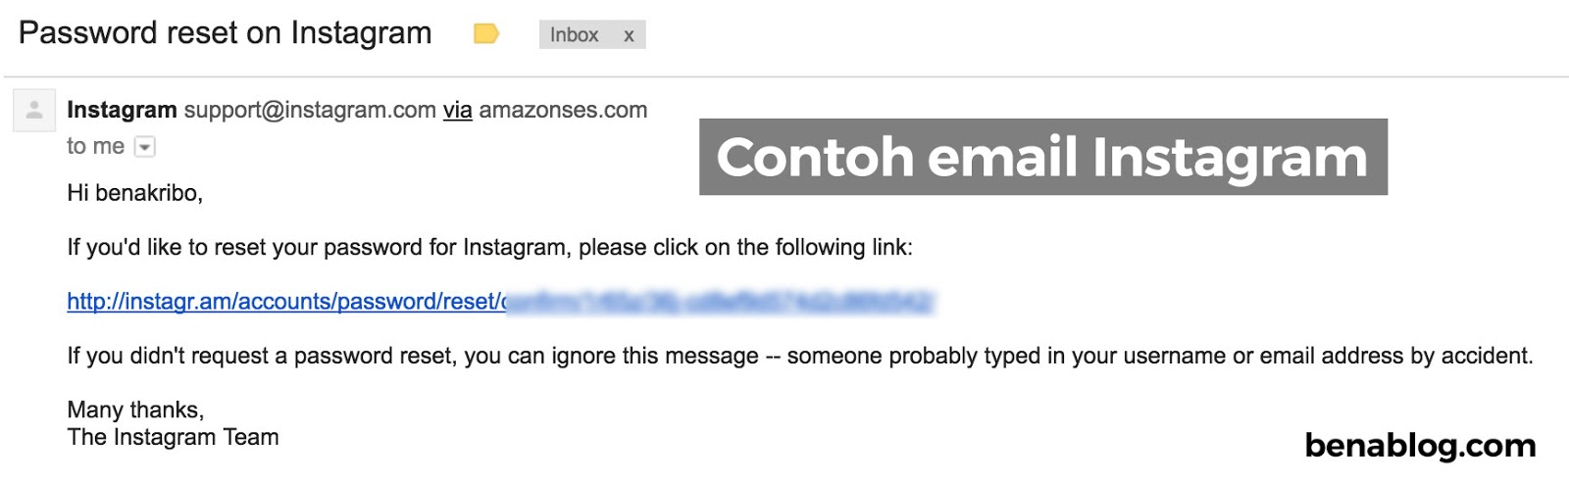Click the 'Many thanks,' line
The height and width of the screenshot is (481, 1569).
click(x=135, y=409)
